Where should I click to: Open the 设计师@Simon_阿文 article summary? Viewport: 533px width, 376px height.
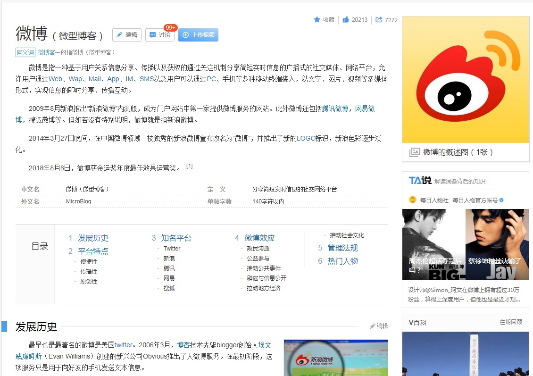coord(464,295)
